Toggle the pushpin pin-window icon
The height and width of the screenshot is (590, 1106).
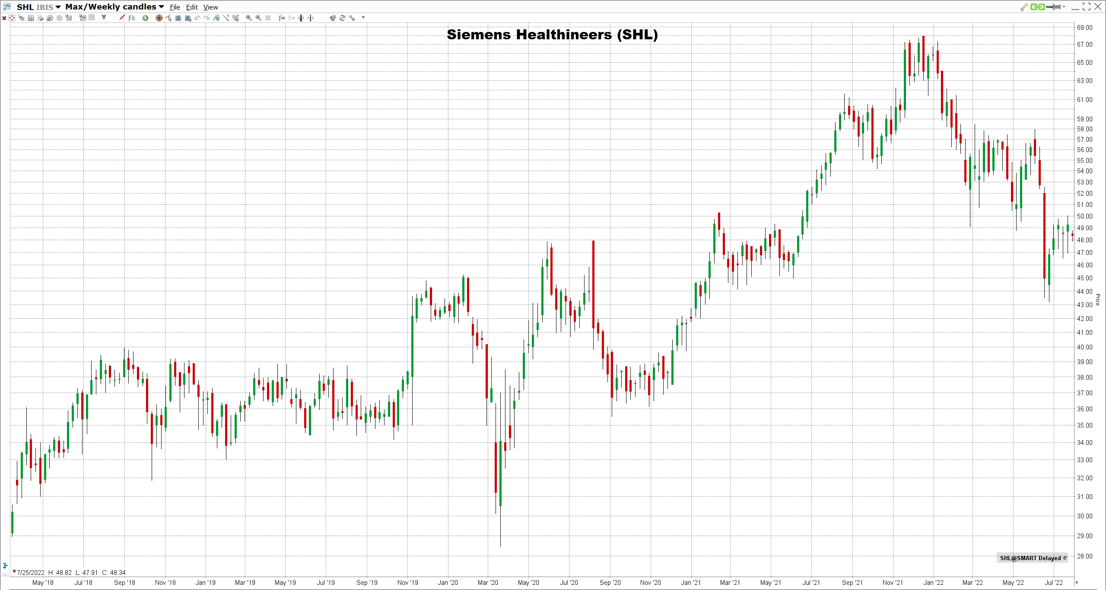[x=1053, y=7]
